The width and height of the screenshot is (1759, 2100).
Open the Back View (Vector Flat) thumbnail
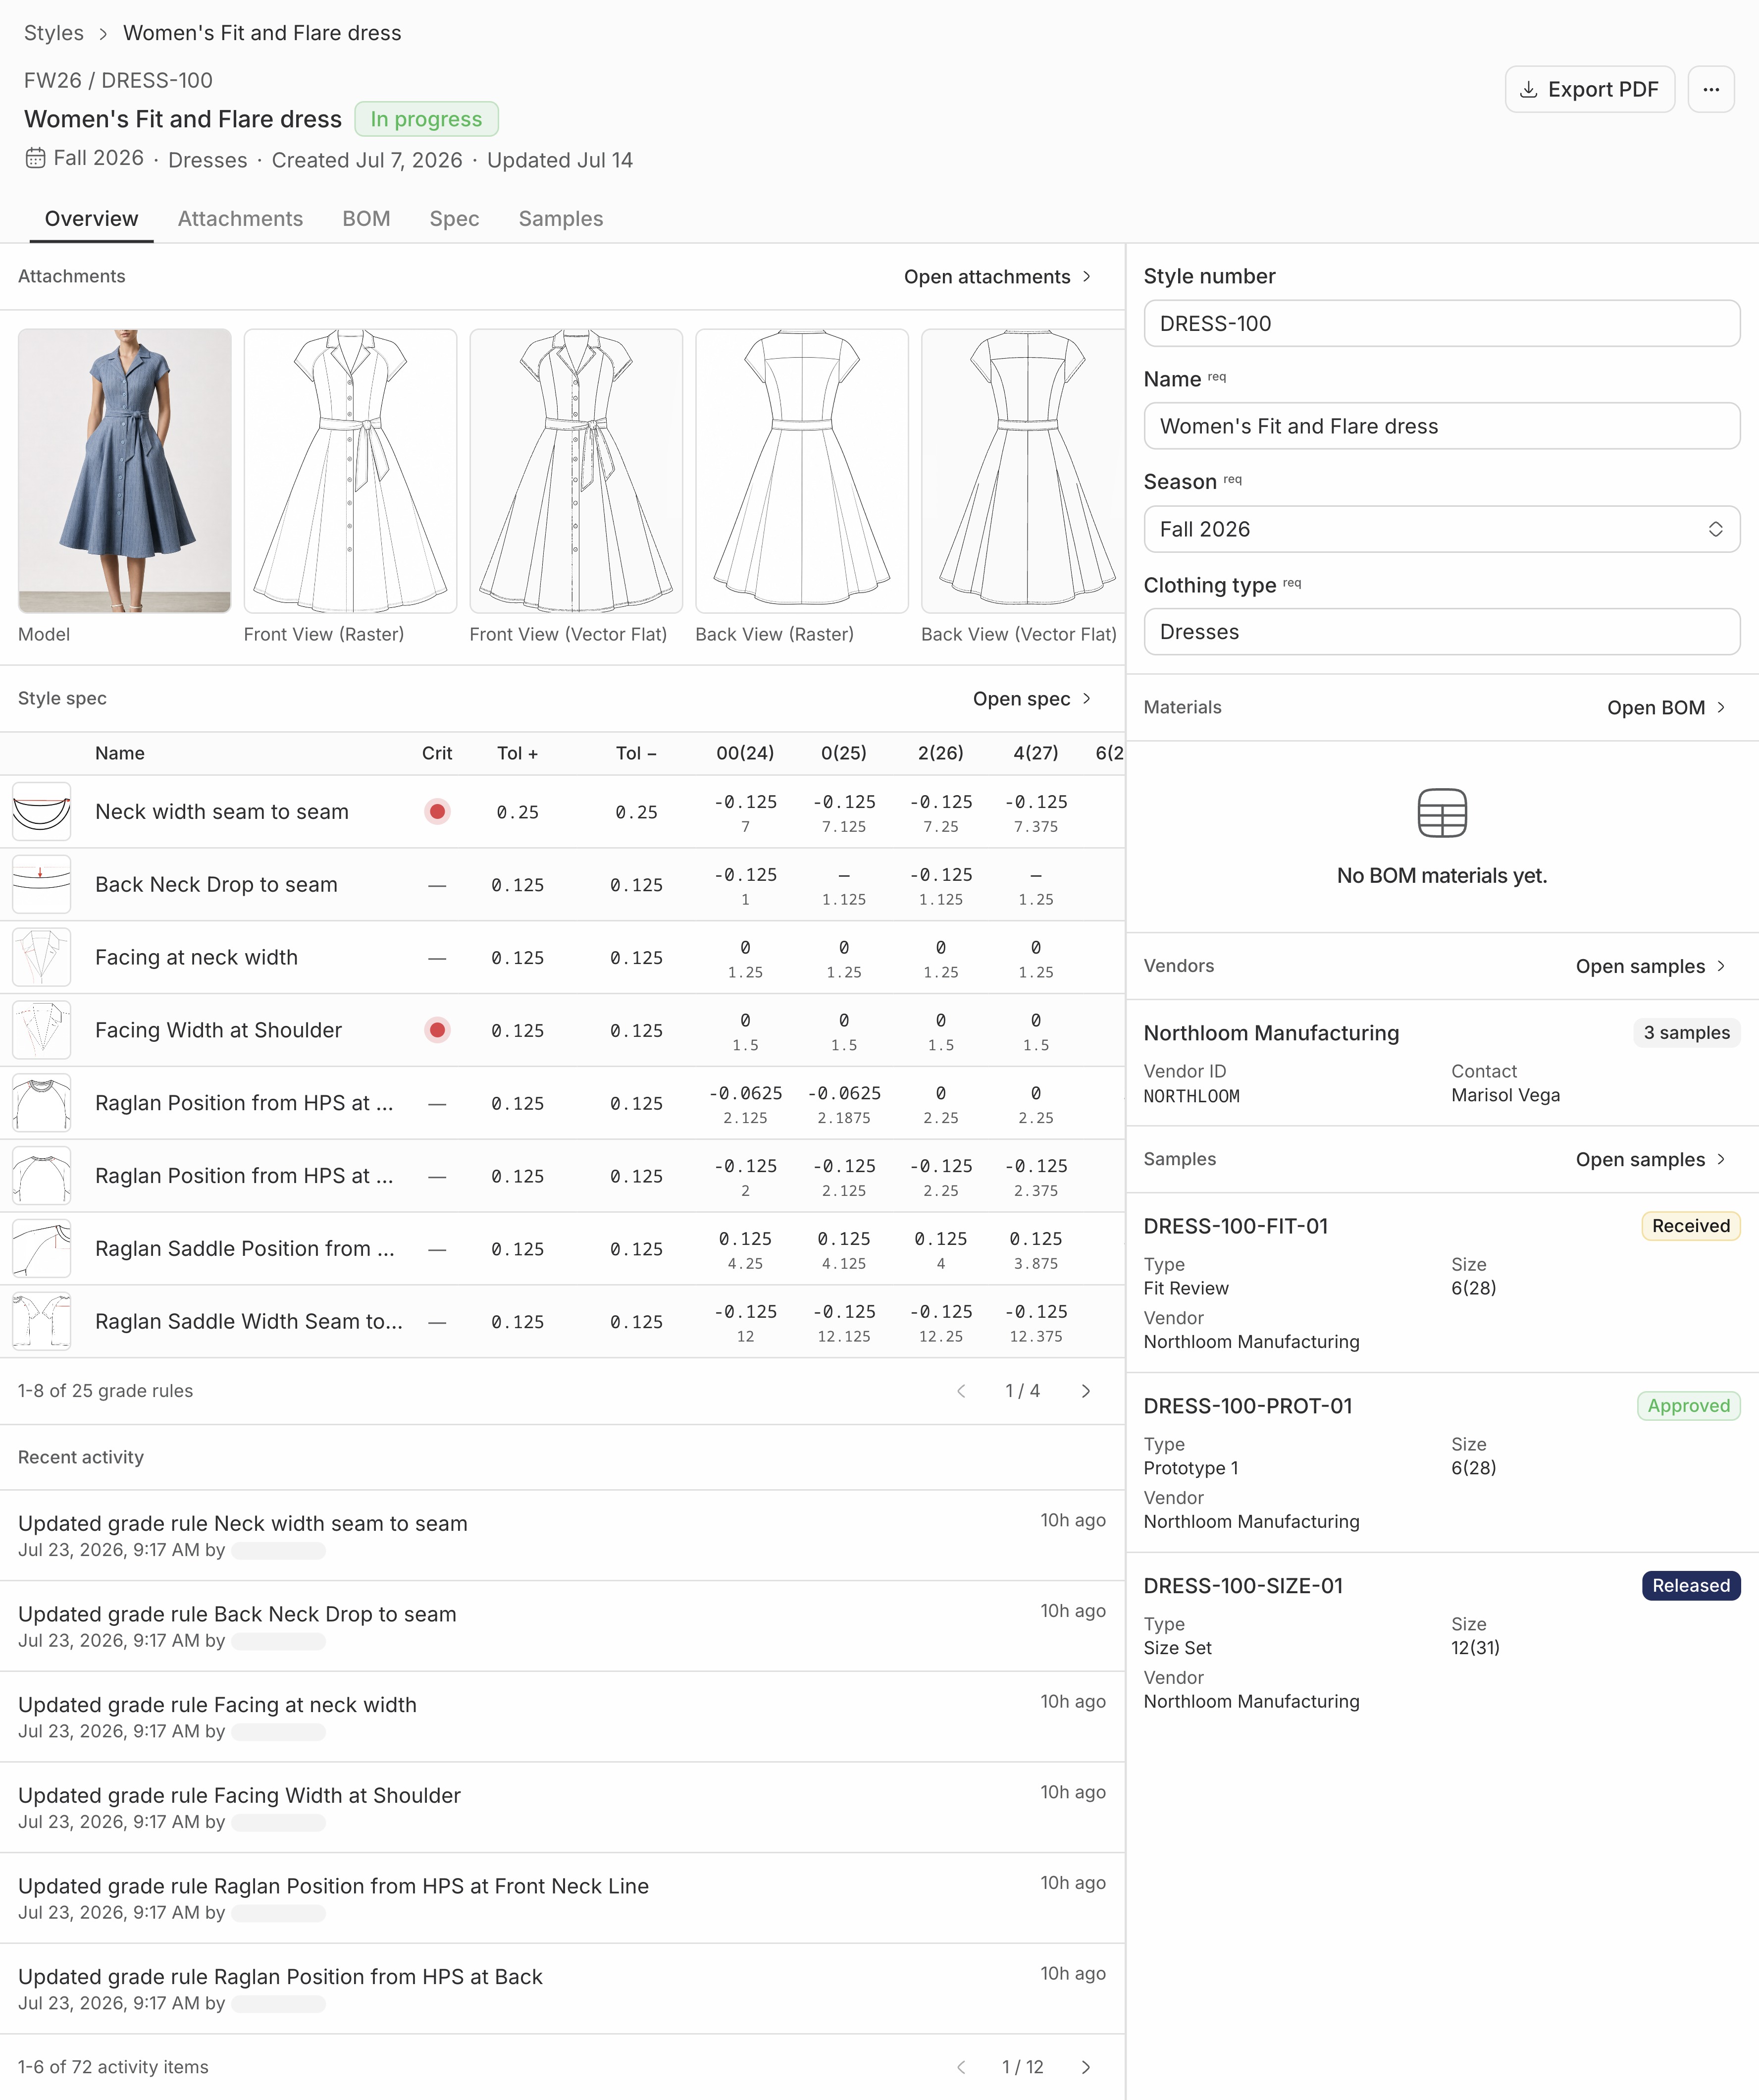(1024, 470)
